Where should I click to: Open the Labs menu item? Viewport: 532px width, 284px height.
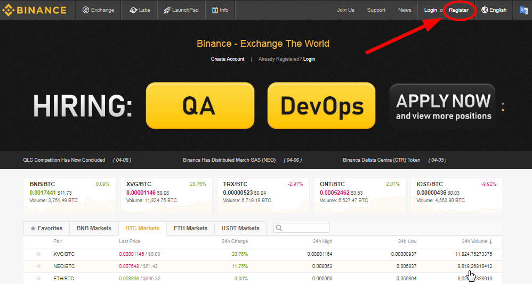pos(140,10)
